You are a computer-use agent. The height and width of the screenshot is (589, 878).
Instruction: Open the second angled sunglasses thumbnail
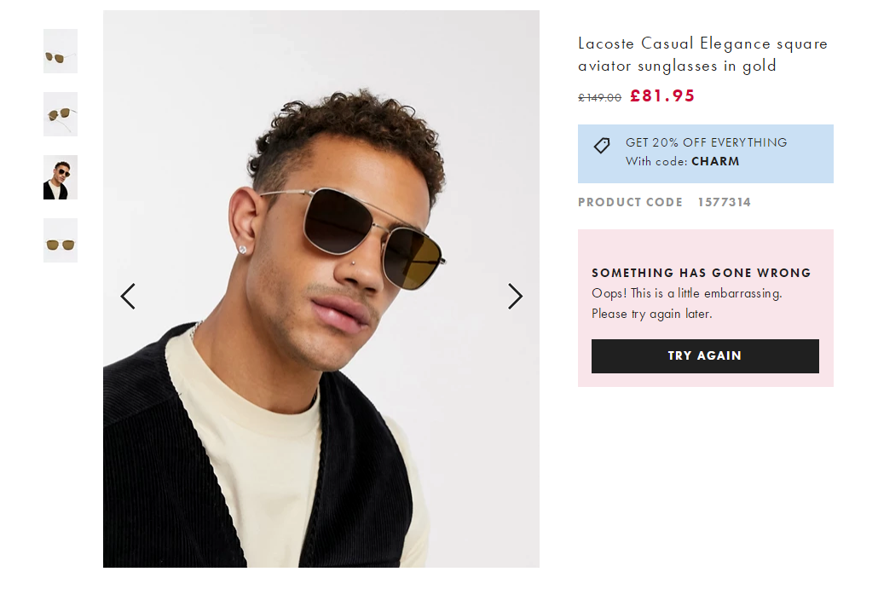(x=61, y=114)
